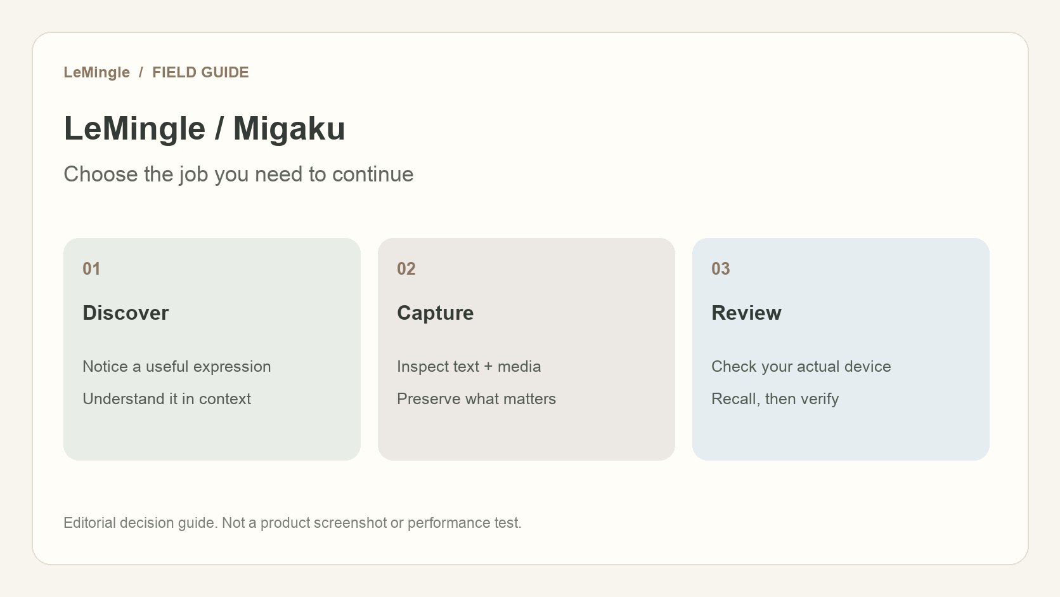Select the Review heading
The height and width of the screenshot is (597, 1060).
pyautogui.click(x=746, y=313)
